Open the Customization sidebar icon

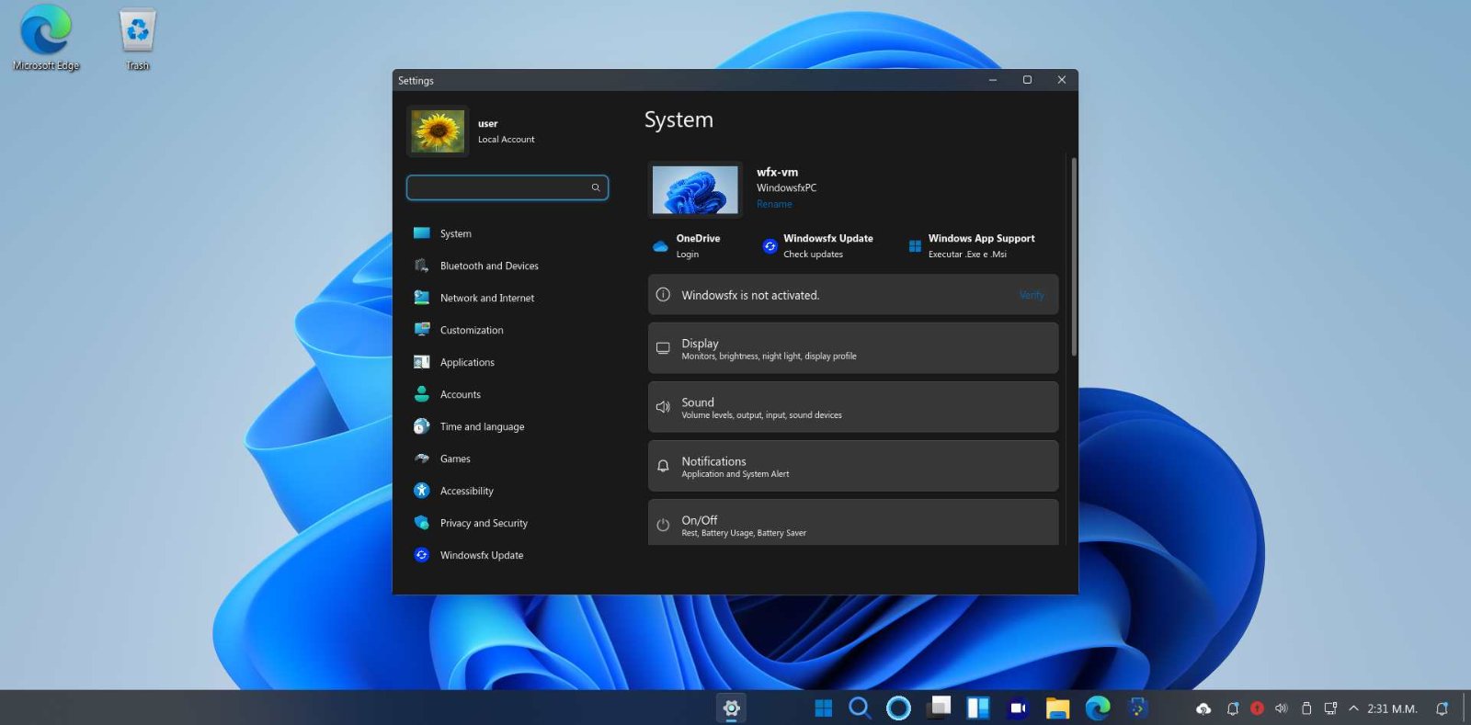[422, 330]
